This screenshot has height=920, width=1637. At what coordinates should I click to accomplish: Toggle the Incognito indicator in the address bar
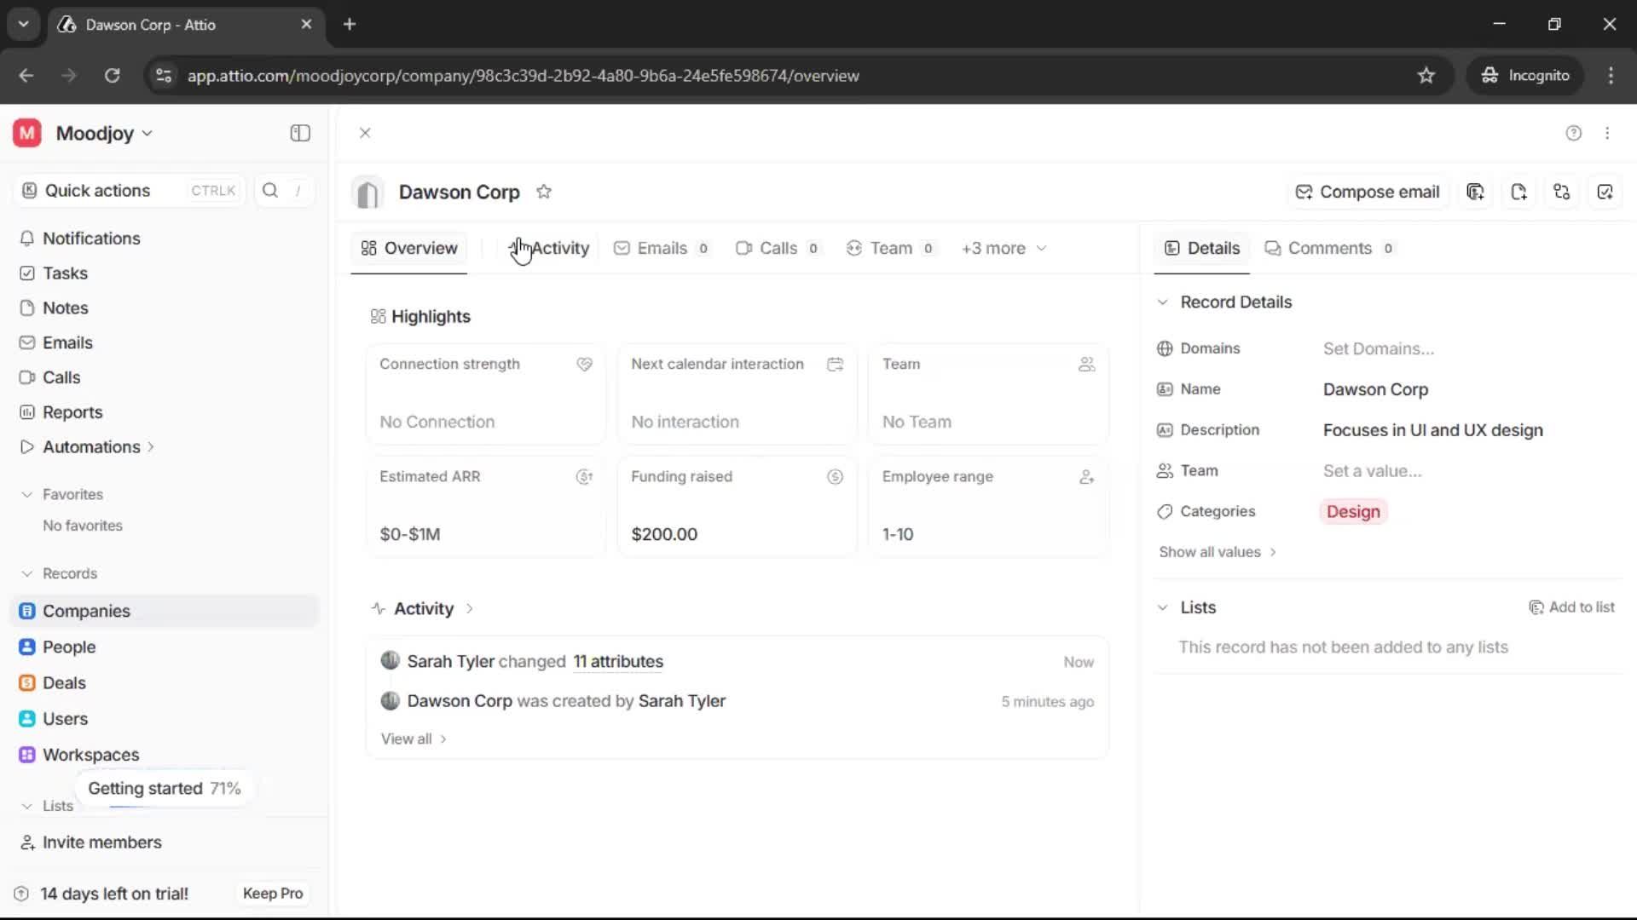(x=1525, y=75)
